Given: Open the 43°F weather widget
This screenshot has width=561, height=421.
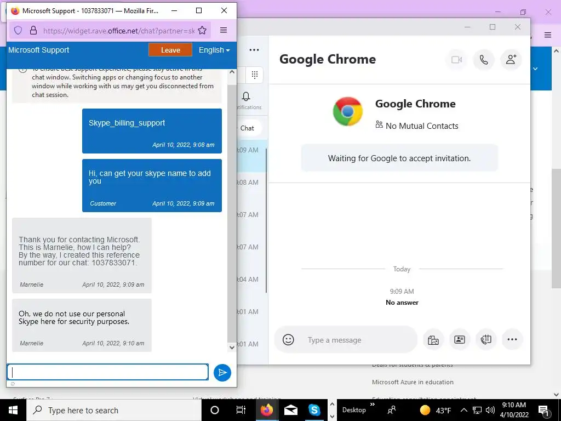Looking at the screenshot, I should point(435,410).
